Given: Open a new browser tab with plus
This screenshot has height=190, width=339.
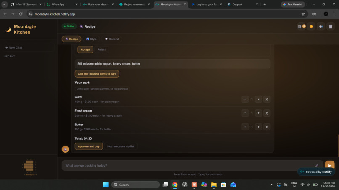Looking at the screenshot, I should click(x=265, y=4).
